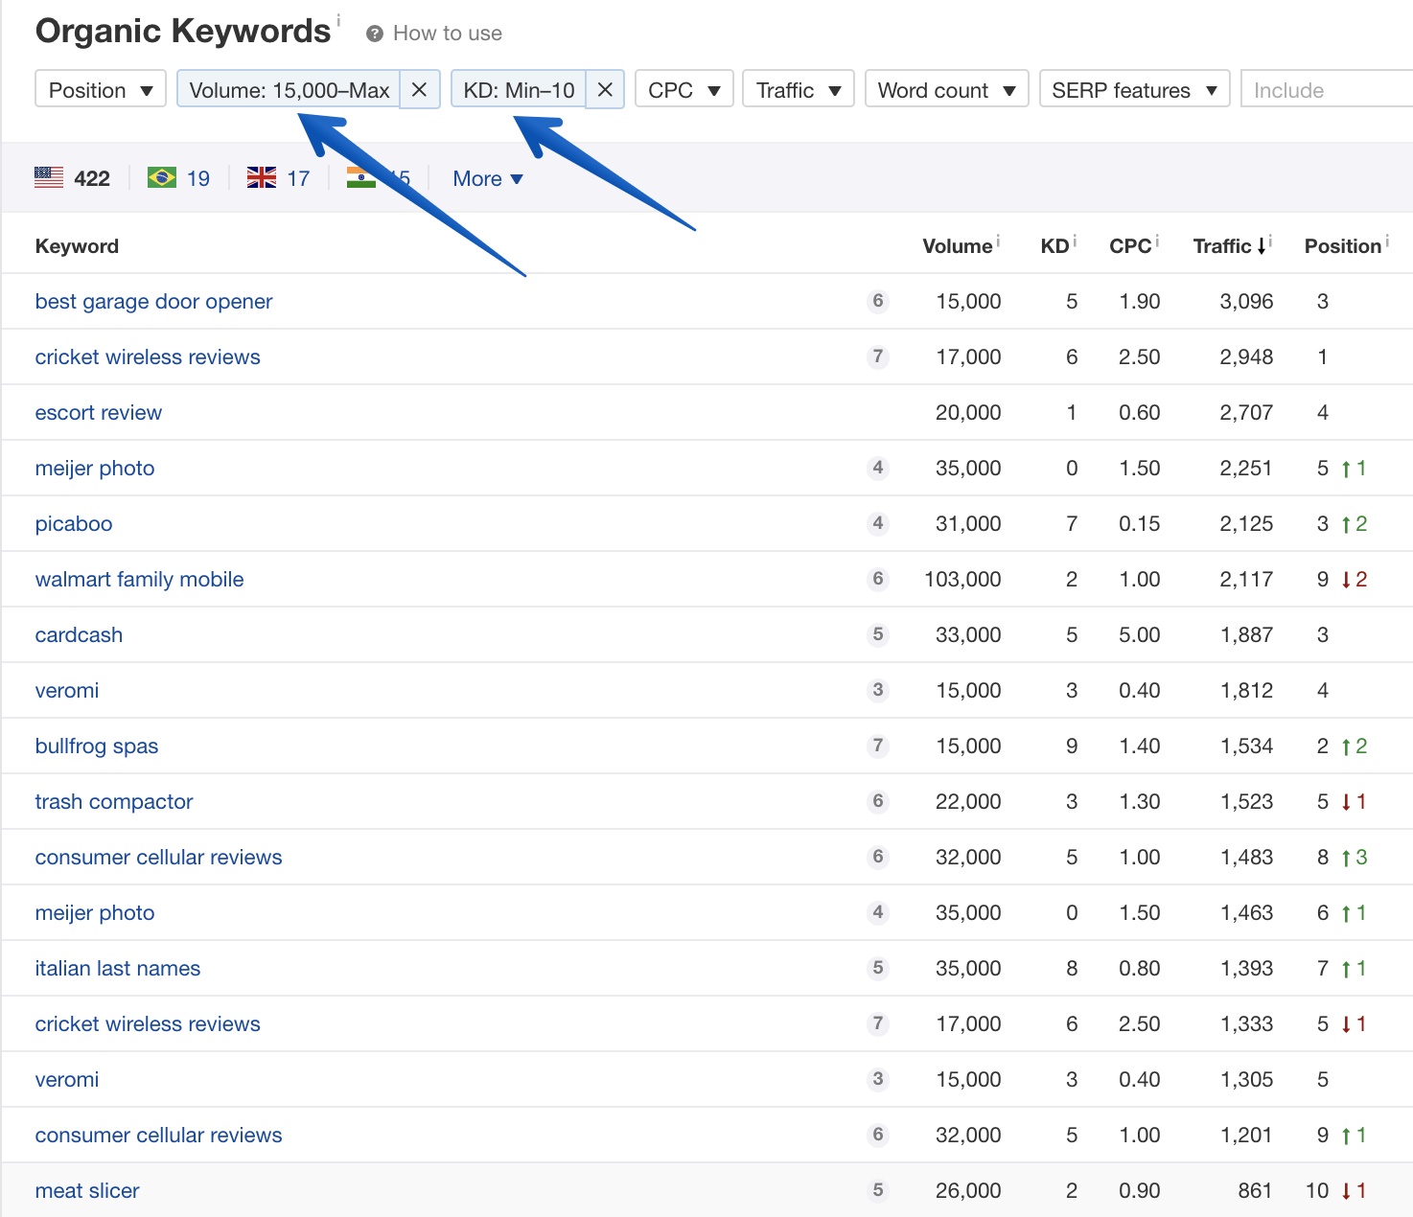
Task: Select the India flag country tab
Action: [x=378, y=178]
